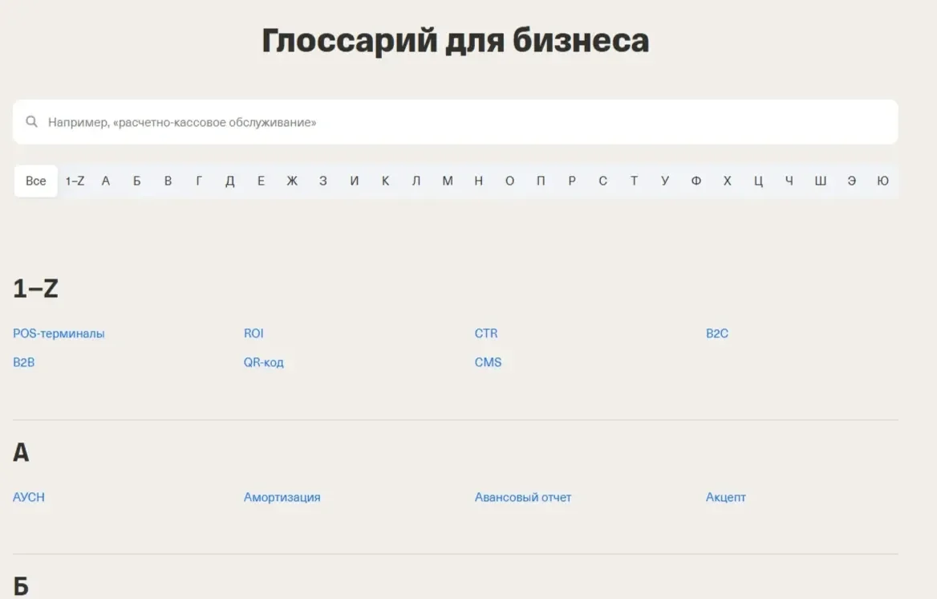
Task: Open the 'CTR' glossary term
Action: [486, 333]
